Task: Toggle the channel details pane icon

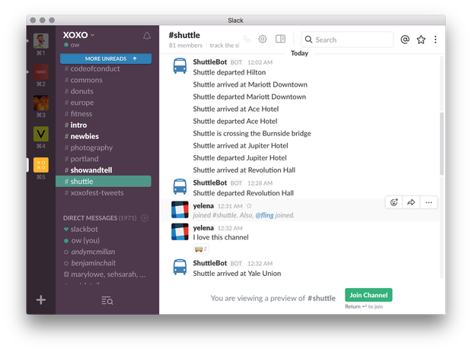Action: (x=280, y=39)
